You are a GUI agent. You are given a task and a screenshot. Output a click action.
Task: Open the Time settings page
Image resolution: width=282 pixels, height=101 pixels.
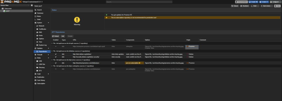coord(40,42)
